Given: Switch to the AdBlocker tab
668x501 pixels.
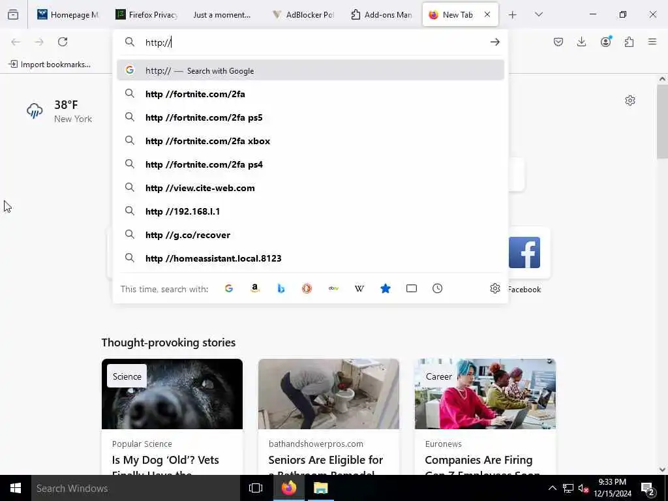Looking at the screenshot, I should coord(303,15).
